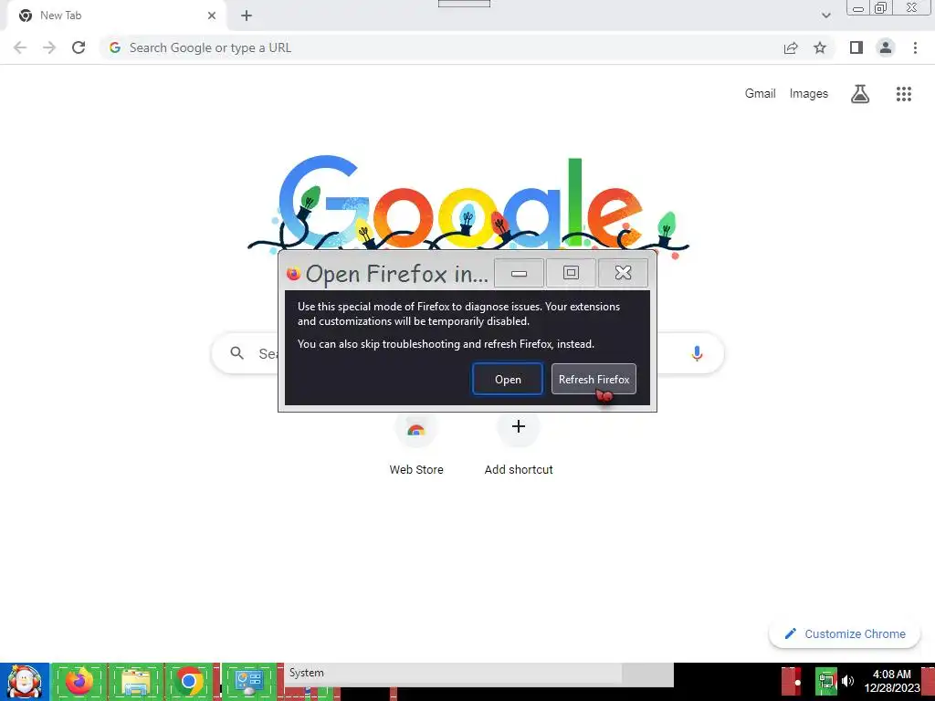Minimize the Chrome window
935x701 pixels.
[858, 8]
